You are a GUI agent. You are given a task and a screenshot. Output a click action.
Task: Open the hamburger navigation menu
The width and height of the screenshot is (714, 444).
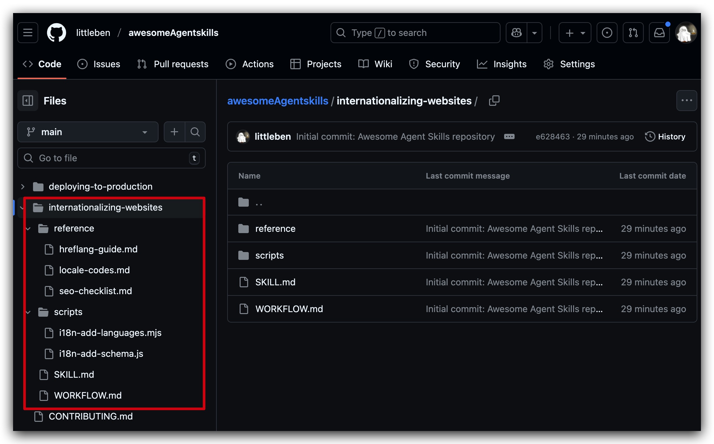pyautogui.click(x=28, y=33)
